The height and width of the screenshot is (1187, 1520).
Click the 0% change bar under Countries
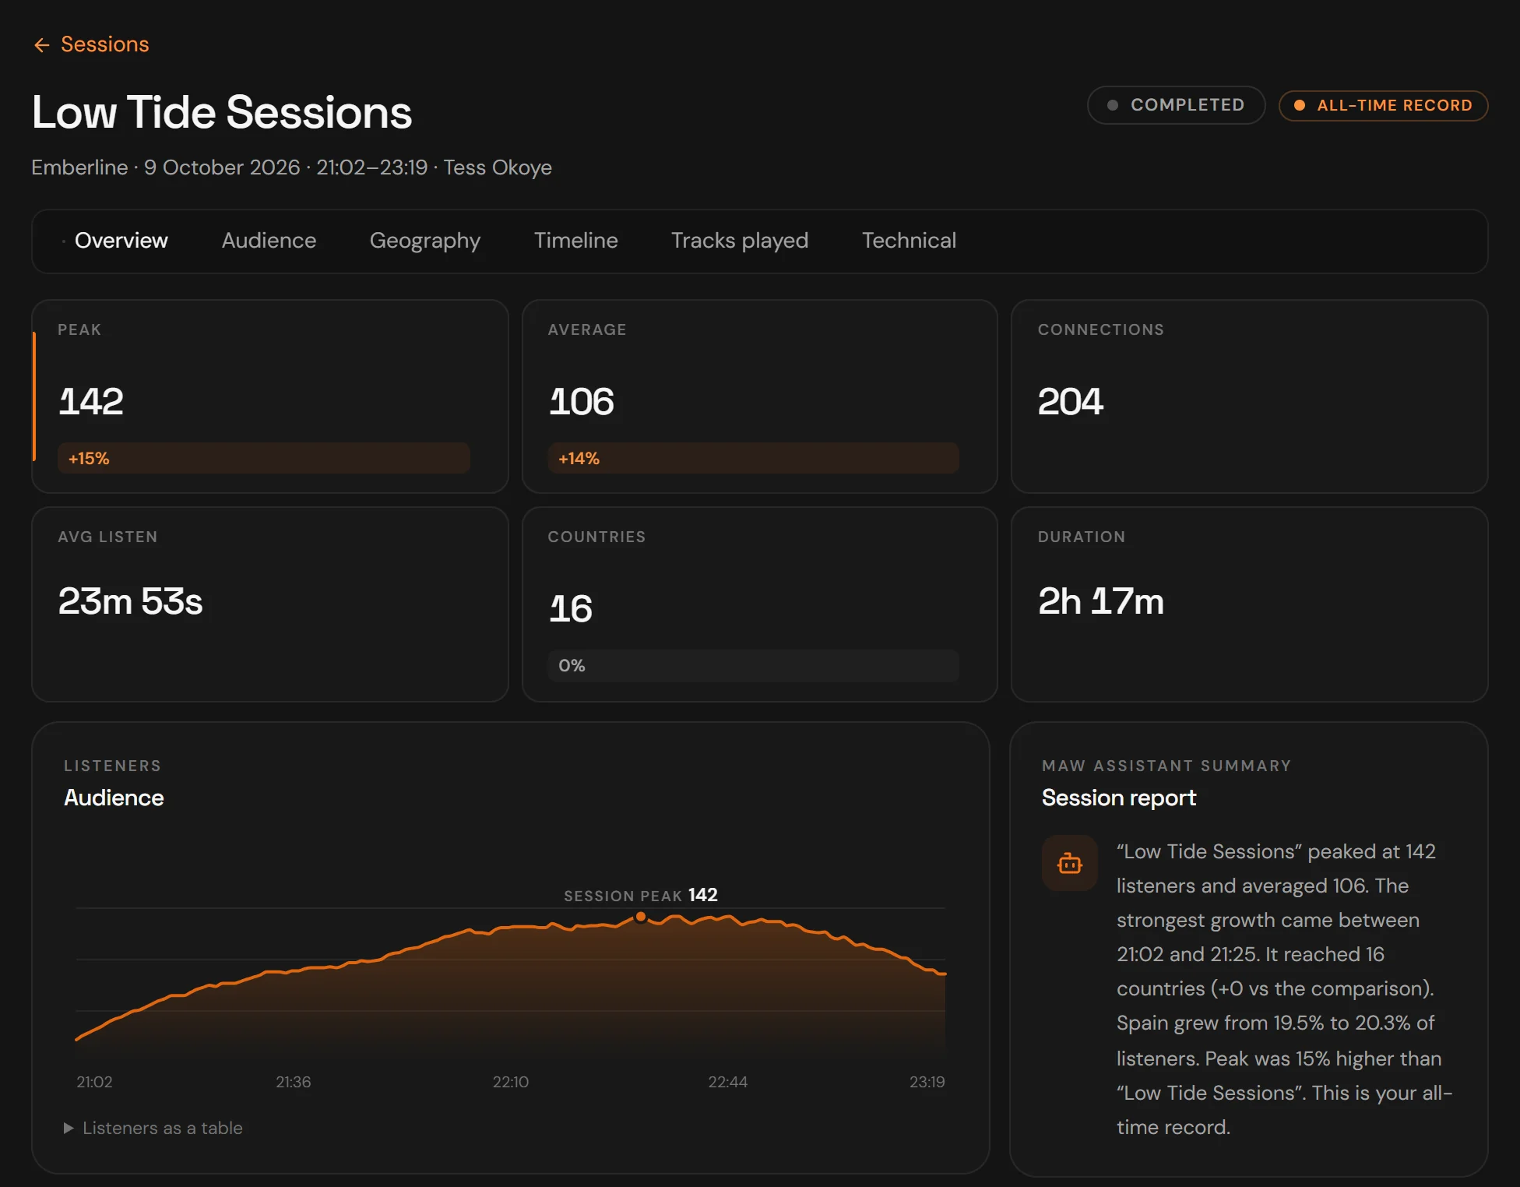click(753, 665)
